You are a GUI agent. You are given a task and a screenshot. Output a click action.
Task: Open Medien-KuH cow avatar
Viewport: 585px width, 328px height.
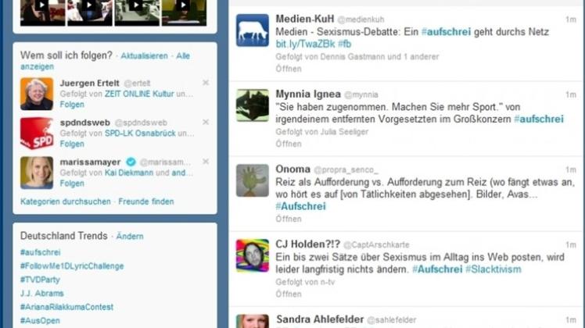(x=252, y=30)
